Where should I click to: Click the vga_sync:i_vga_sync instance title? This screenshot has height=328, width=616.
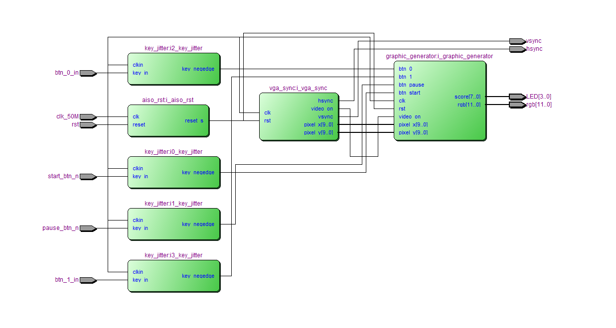click(x=298, y=88)
